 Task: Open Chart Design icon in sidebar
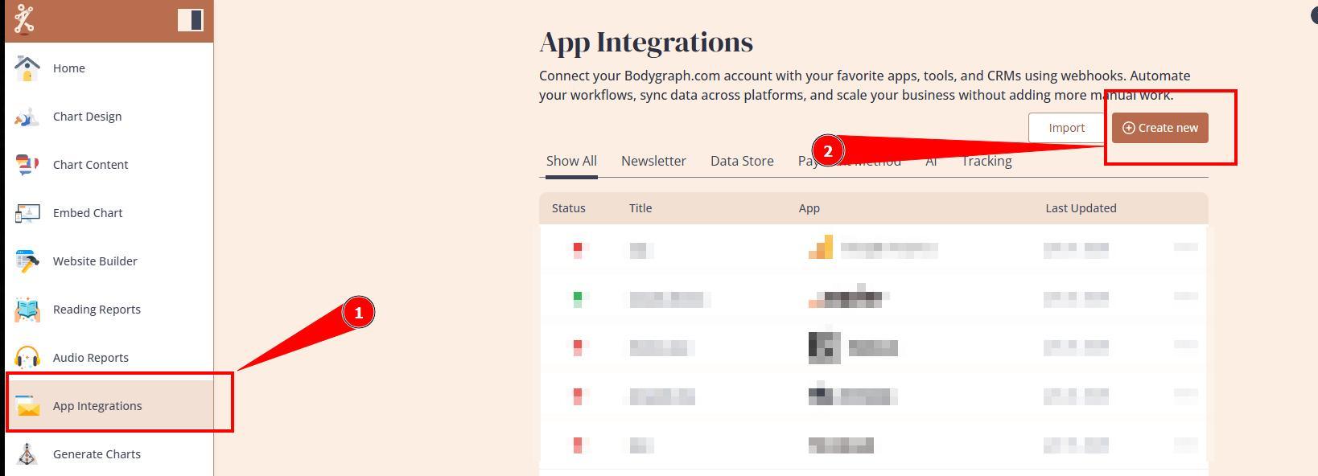pos(27,117)
